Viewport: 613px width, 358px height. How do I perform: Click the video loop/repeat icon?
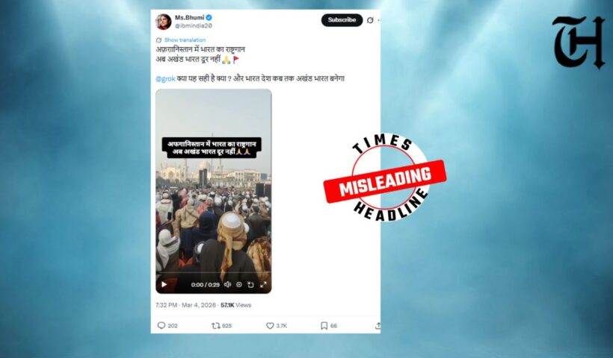251,285
